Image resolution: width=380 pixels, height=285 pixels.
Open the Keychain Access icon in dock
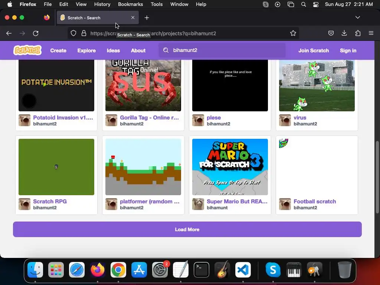pos(314,270)
